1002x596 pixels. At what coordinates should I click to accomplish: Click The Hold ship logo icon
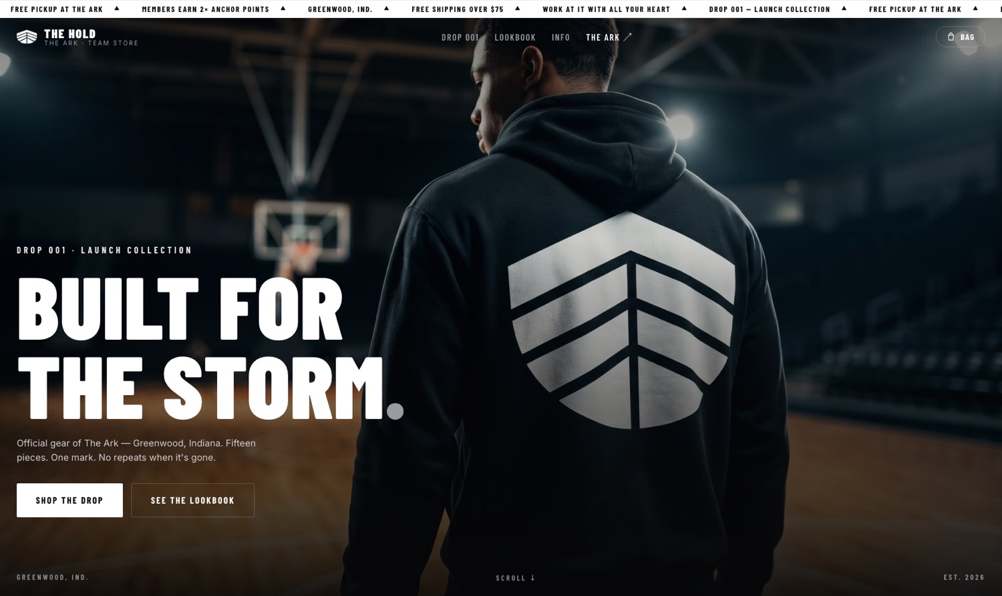pyautogui.click(x=27, y=37)
